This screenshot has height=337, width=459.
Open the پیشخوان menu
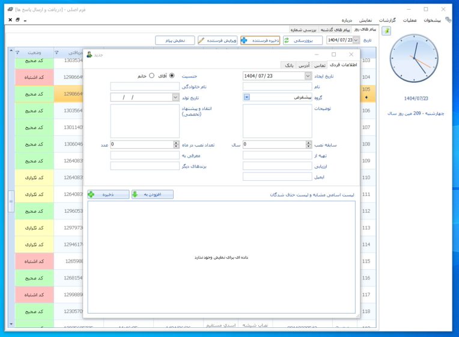point(432,20)
